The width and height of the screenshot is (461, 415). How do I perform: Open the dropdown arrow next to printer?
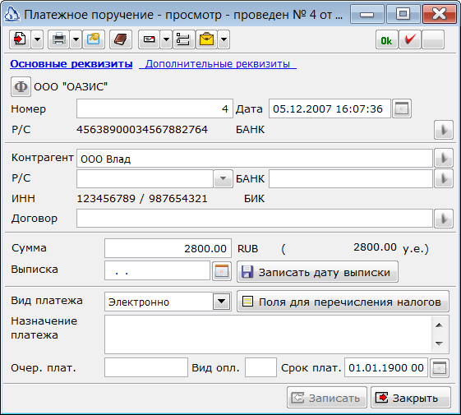(76, 39)
